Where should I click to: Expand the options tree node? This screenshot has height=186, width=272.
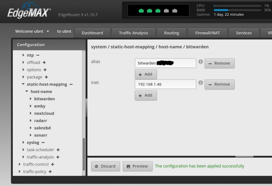[x=23, y=70]
